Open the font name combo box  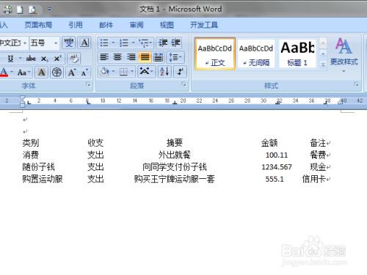(x=13, y=43)
